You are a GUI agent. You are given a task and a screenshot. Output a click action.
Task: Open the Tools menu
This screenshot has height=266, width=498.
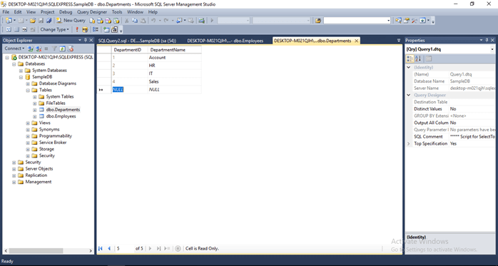(117, 11)
